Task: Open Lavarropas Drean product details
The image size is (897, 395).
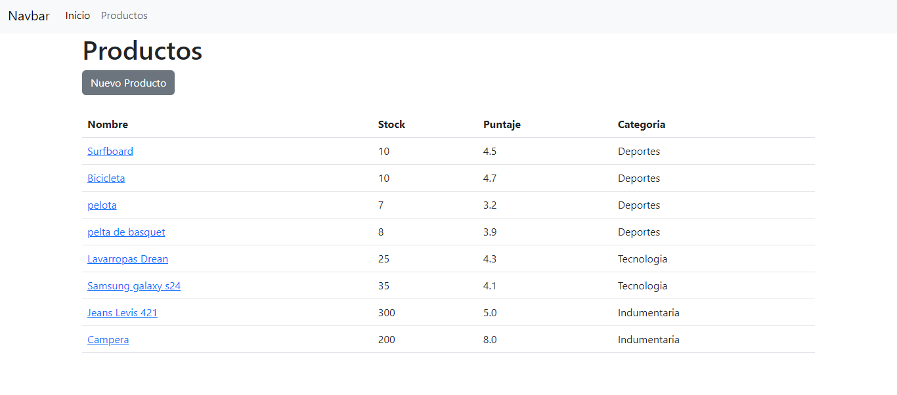Action: tap(127, 259)
